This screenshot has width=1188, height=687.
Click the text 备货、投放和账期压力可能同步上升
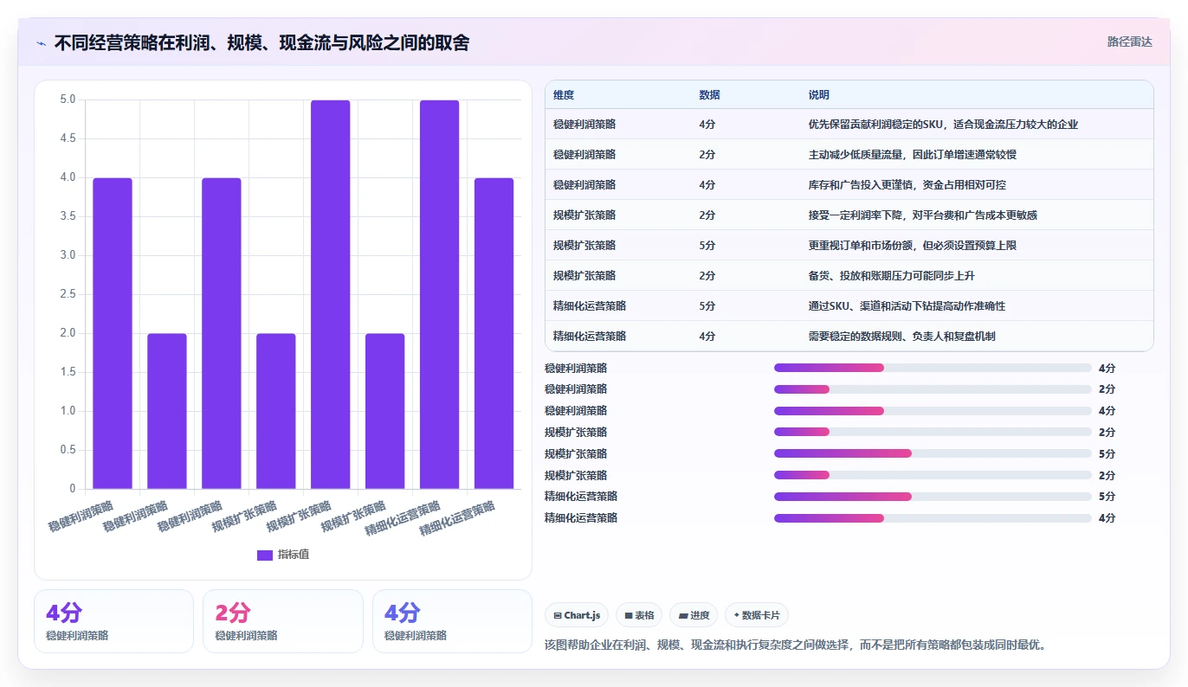891,276
